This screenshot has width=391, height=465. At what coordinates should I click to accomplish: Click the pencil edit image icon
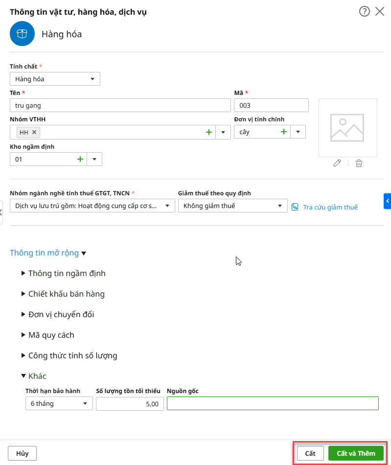point(337,163)
